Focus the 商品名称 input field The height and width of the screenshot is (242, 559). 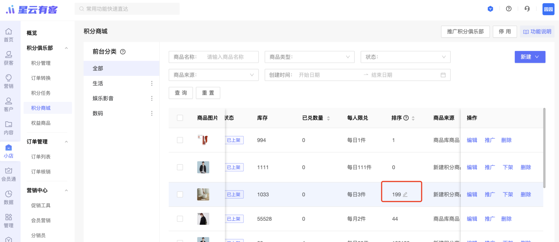[x=213, y=57]
